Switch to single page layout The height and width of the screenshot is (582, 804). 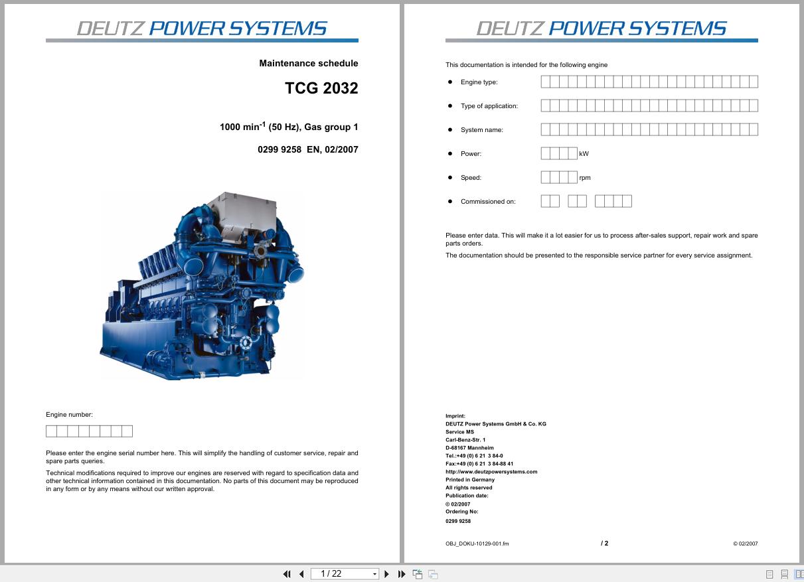click(x=769, y=574)
